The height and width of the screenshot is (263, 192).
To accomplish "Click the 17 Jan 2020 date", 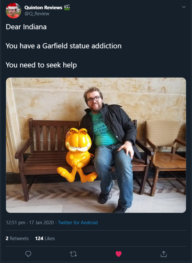I will pos(41,223).
